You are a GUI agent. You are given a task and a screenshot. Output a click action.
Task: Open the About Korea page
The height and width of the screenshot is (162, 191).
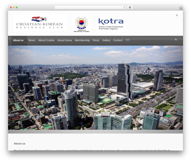coord(65,40)
